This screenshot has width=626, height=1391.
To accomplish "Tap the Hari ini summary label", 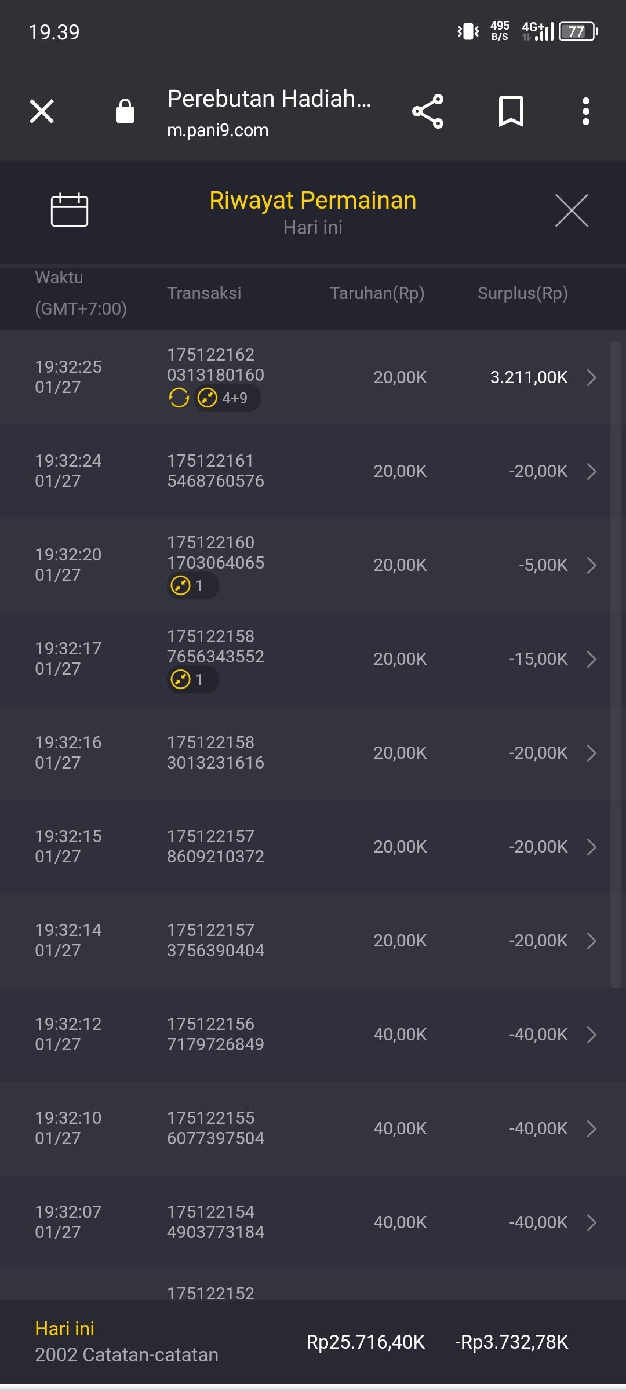I will point(64,1328).
